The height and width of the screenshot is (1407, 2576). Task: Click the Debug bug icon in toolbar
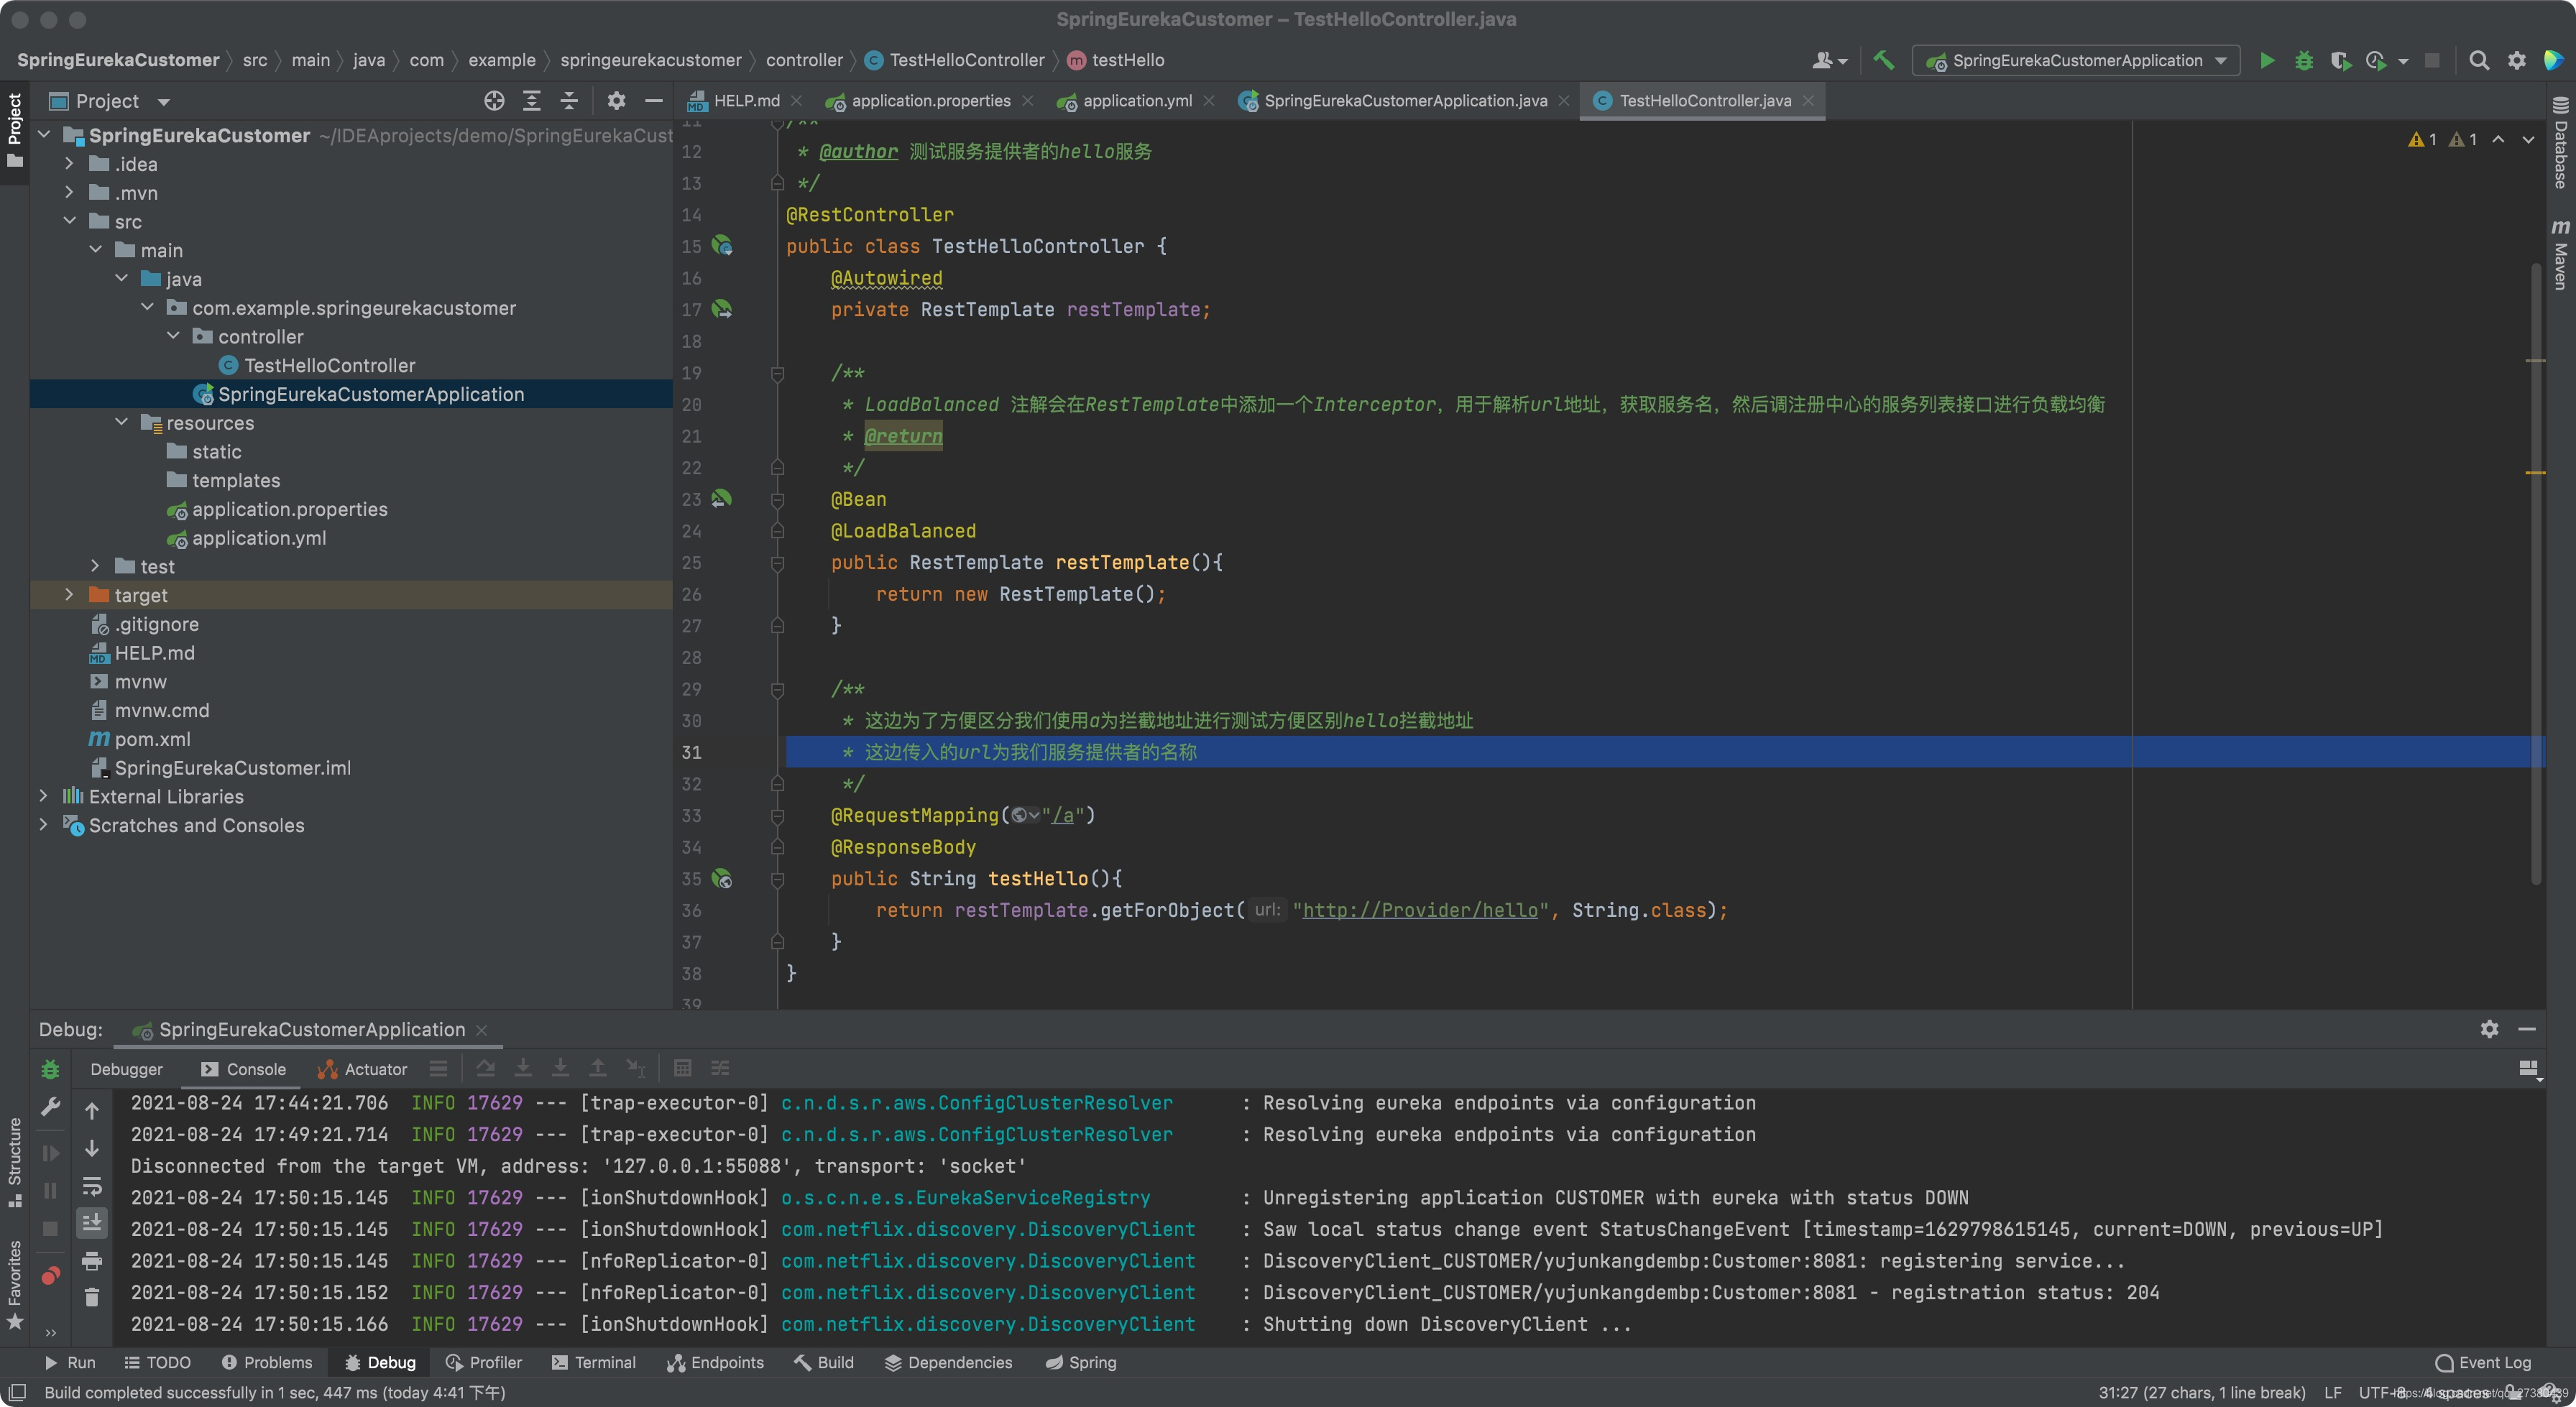tap(2304, 60)
